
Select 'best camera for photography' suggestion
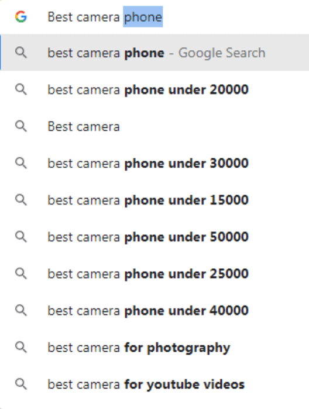[154, 347]
